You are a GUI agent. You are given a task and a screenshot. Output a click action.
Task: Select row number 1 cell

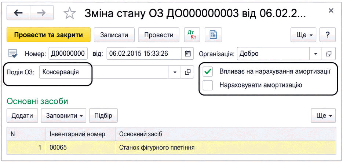click(x=26, y=148)
